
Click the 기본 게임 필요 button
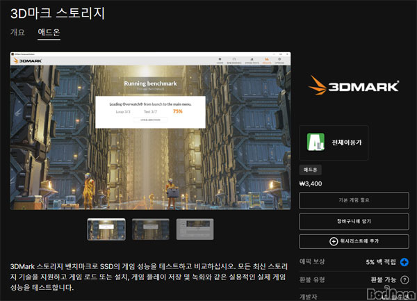(354, 200)
